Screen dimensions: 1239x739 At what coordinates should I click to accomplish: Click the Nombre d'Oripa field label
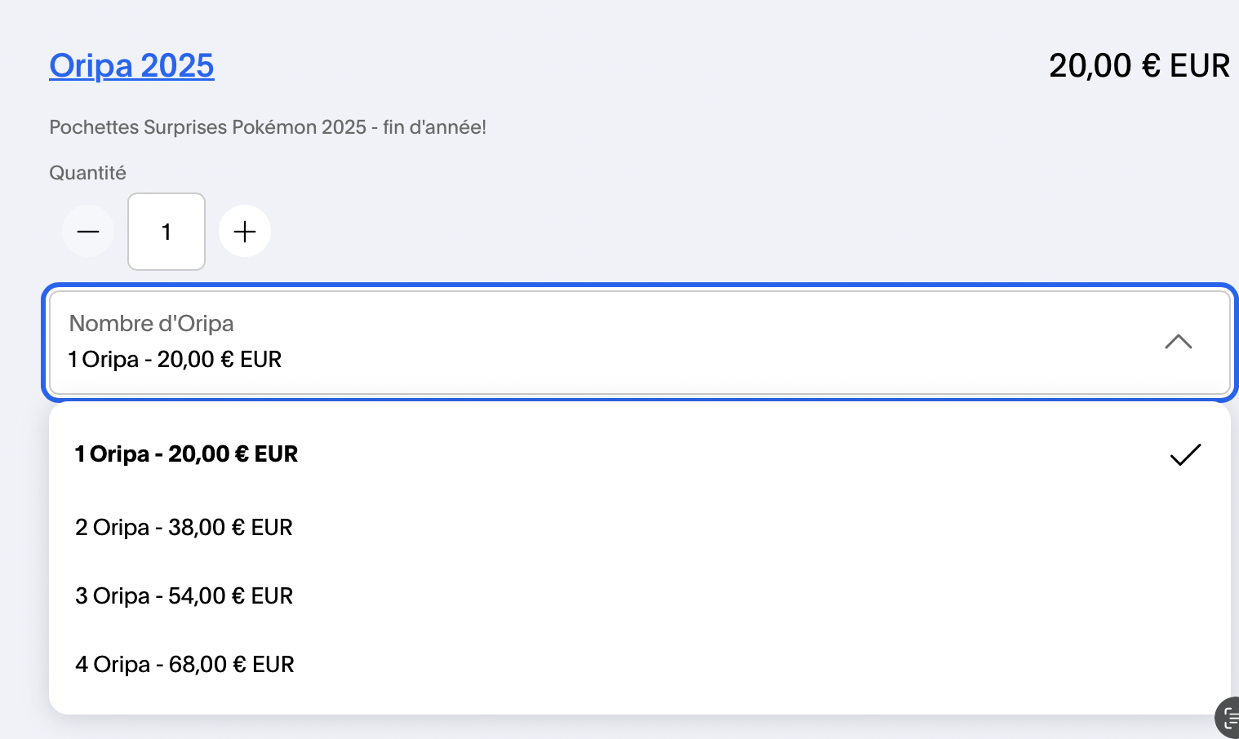151,324
